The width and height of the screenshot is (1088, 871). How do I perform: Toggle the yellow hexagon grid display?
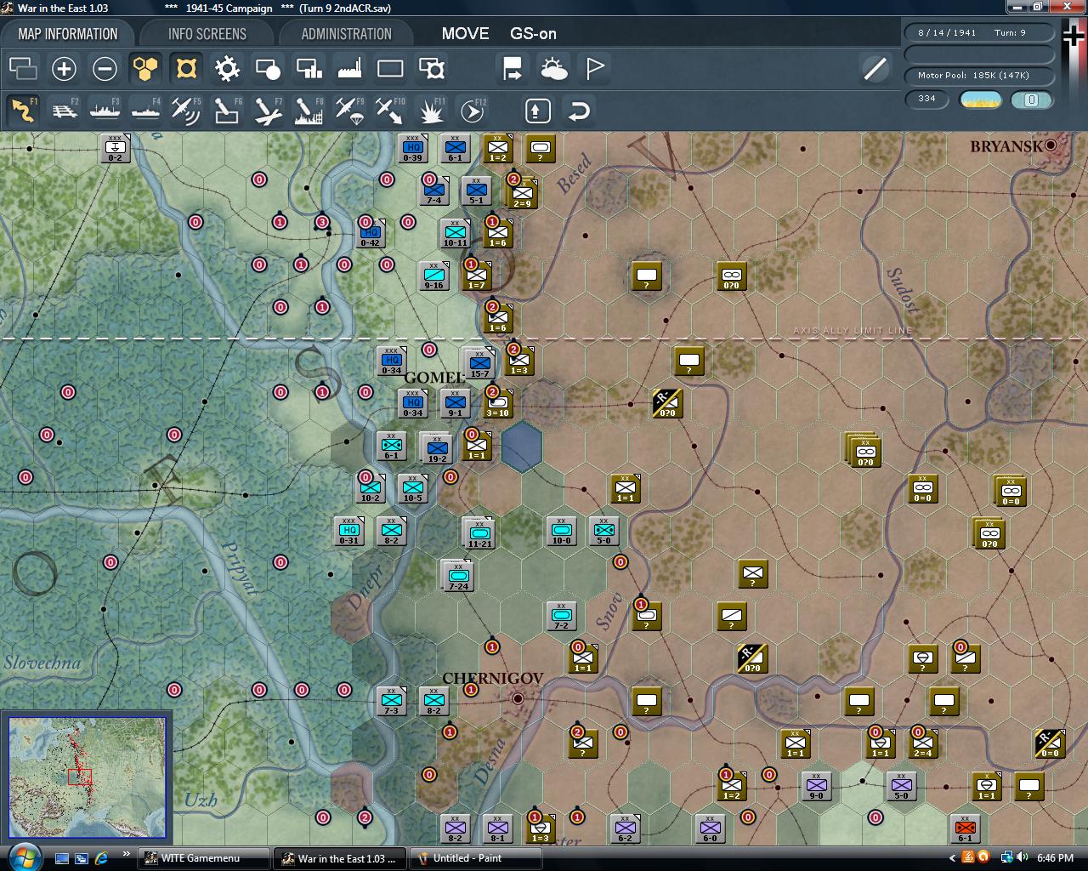(x=145, y=68)
